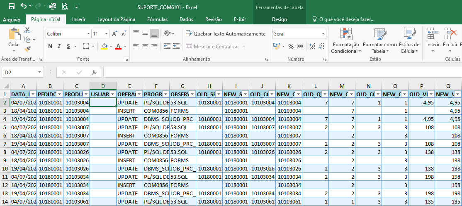Cut selection with the scissors icon

pos(27,30)
